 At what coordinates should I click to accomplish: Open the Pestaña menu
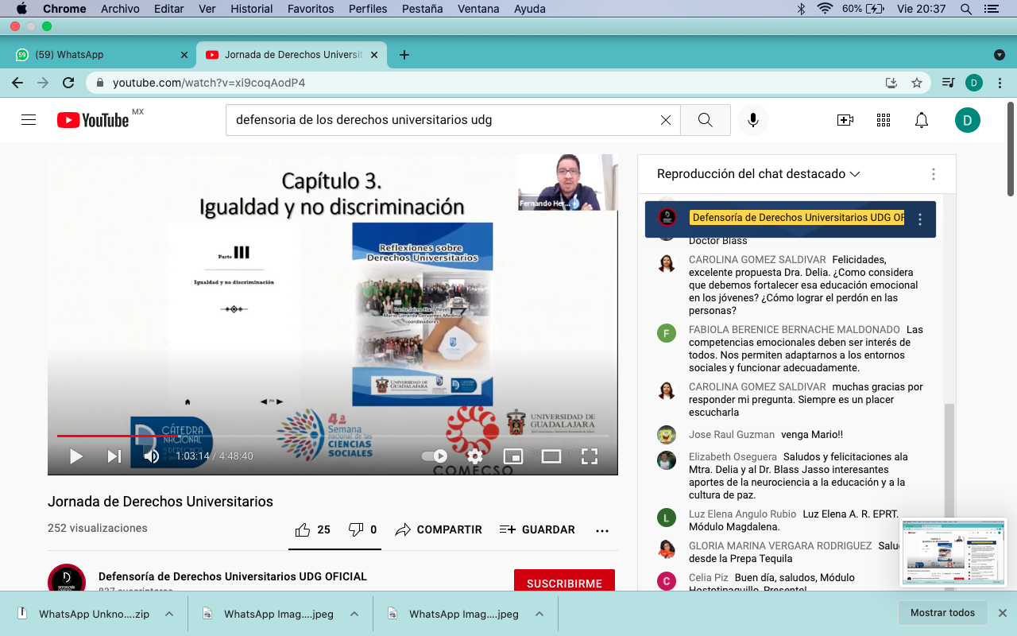click(423, 9)
